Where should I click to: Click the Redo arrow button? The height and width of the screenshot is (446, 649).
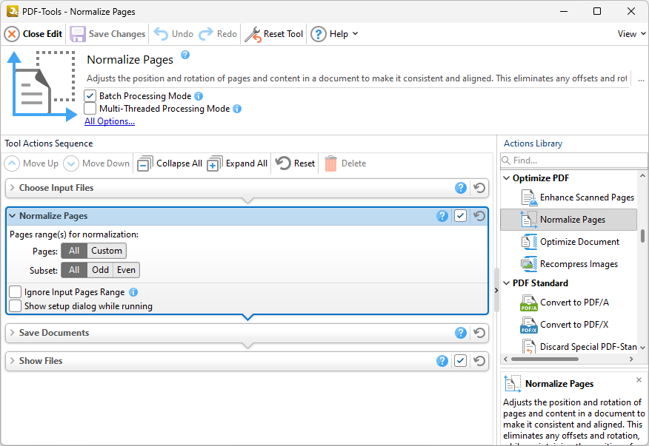click(218, 34)
